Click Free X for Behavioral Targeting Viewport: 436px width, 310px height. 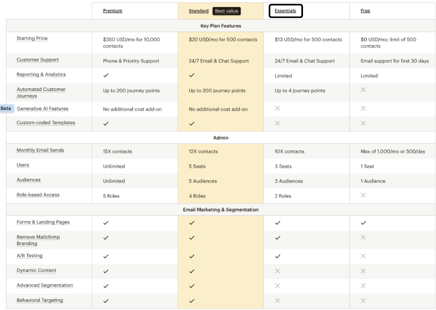tap(363, 301)
